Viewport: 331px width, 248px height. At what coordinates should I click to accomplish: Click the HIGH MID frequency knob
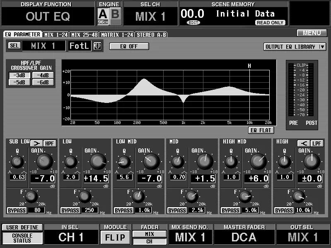click(x=245, y=197)
